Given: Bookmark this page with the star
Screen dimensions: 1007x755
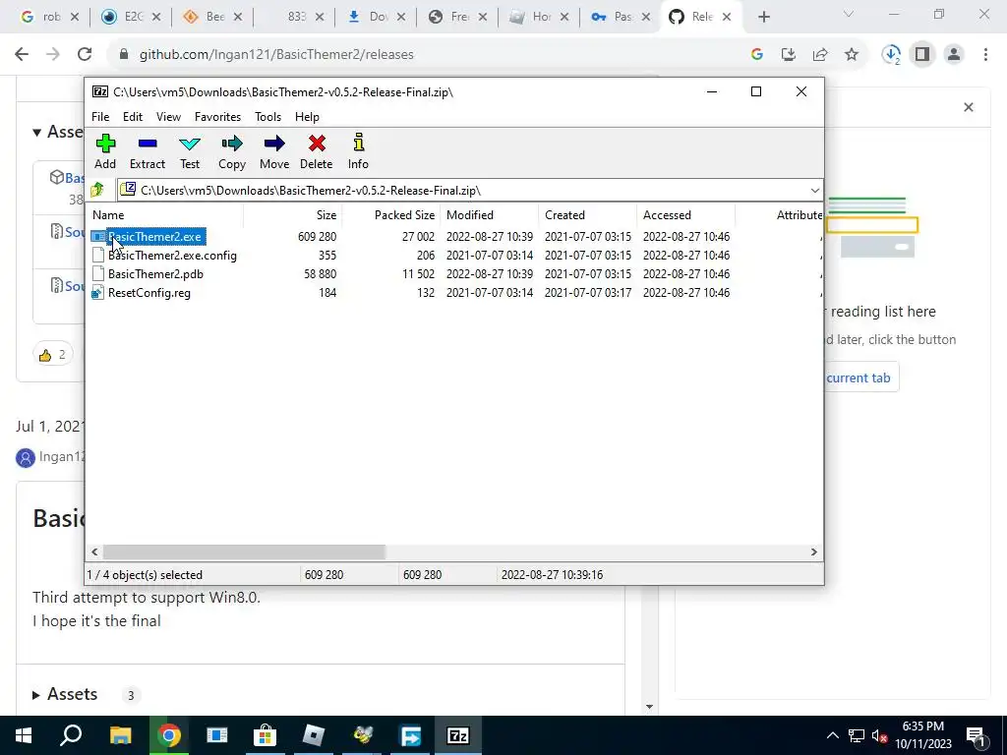Looking at the screenshot, I should 852,55.
